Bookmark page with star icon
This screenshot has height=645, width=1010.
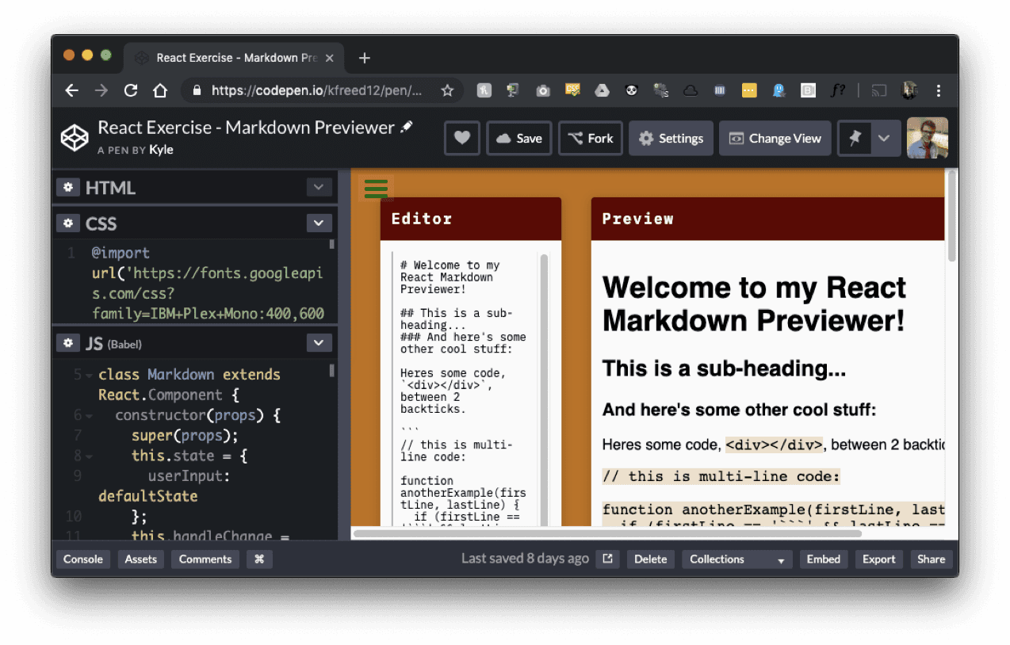tap(447, 90)
